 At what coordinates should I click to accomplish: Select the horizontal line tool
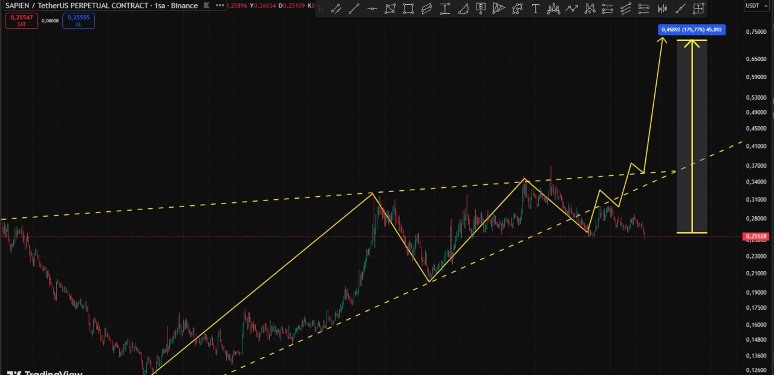tap(372, 8)
